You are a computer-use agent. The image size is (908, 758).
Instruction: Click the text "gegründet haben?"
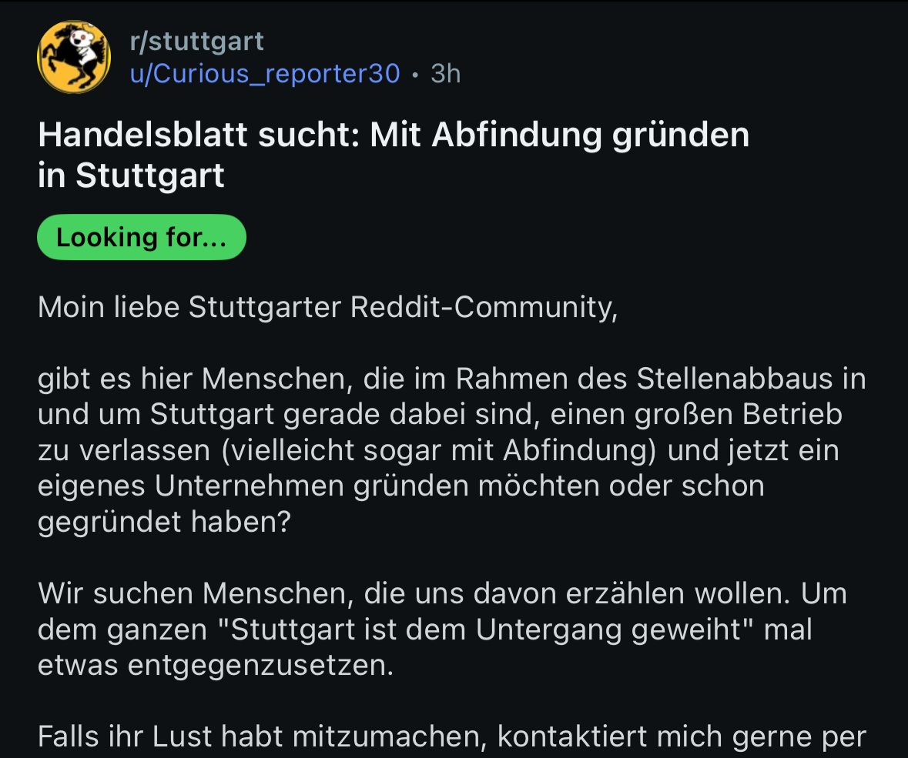click(x=164, y=522)
